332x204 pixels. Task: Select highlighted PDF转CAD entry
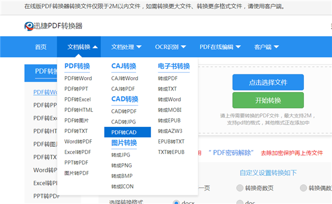pyautogui.click(x=127, y=132)
